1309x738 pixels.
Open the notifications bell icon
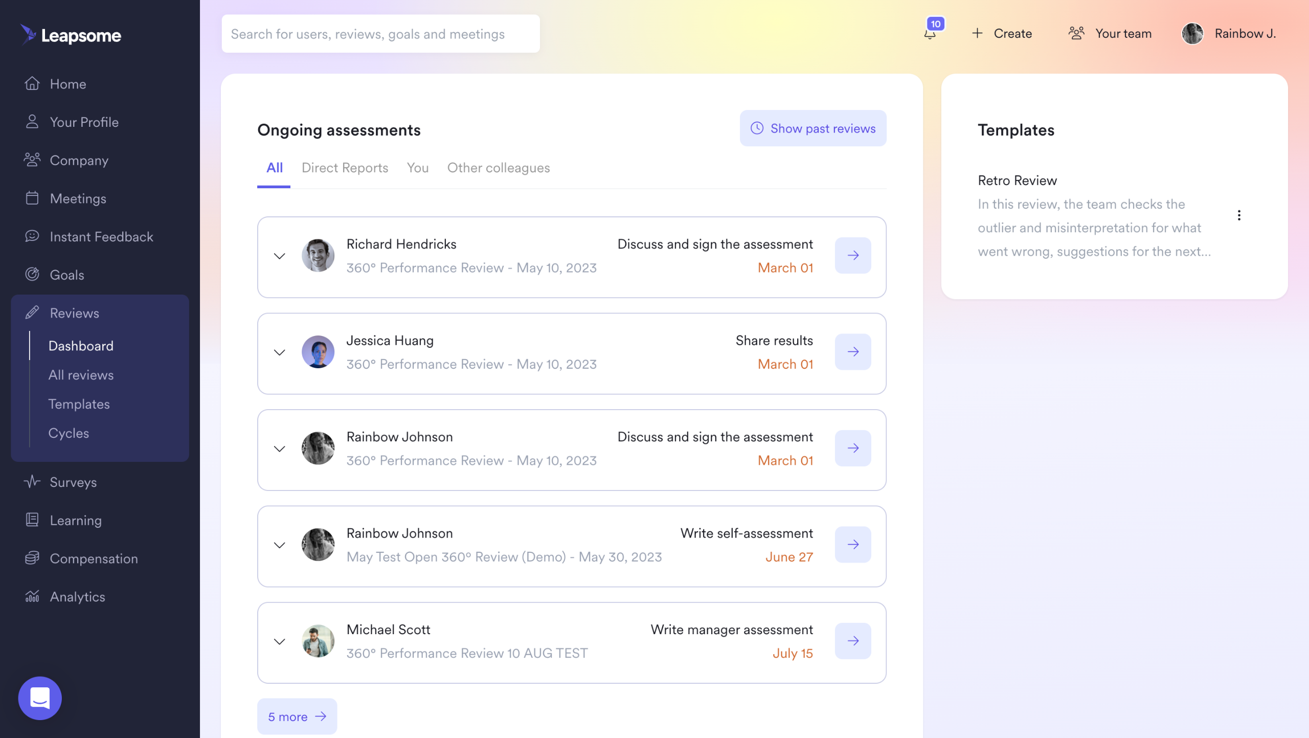tap(930, 34)
